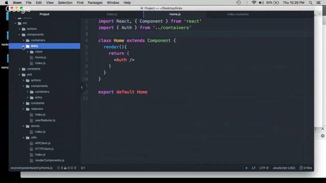Open the Edit menu

point(39,3)
